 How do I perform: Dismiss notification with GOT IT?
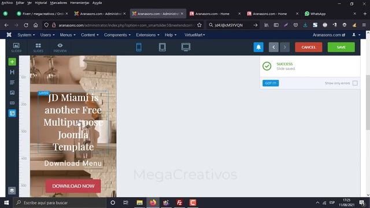(271, 83)
